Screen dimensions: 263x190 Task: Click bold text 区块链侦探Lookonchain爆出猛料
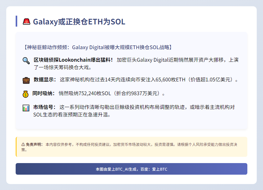point(73,60)
